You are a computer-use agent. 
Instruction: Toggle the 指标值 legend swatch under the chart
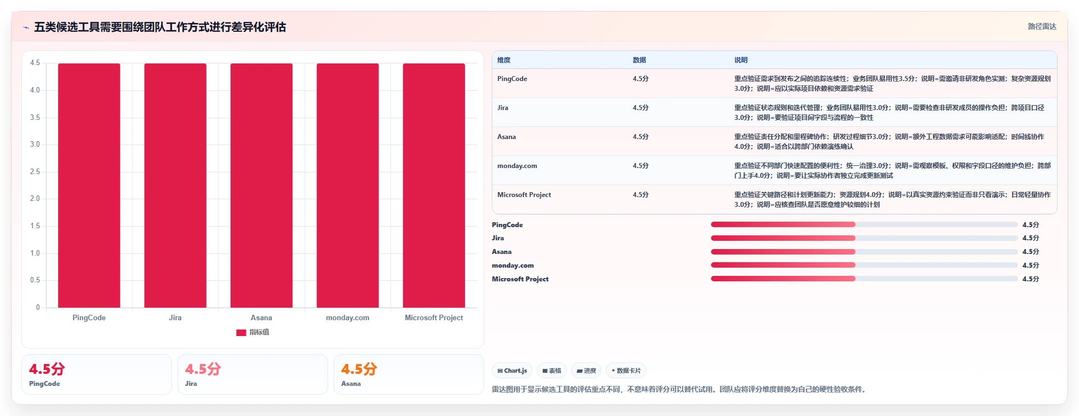[241, 332]
